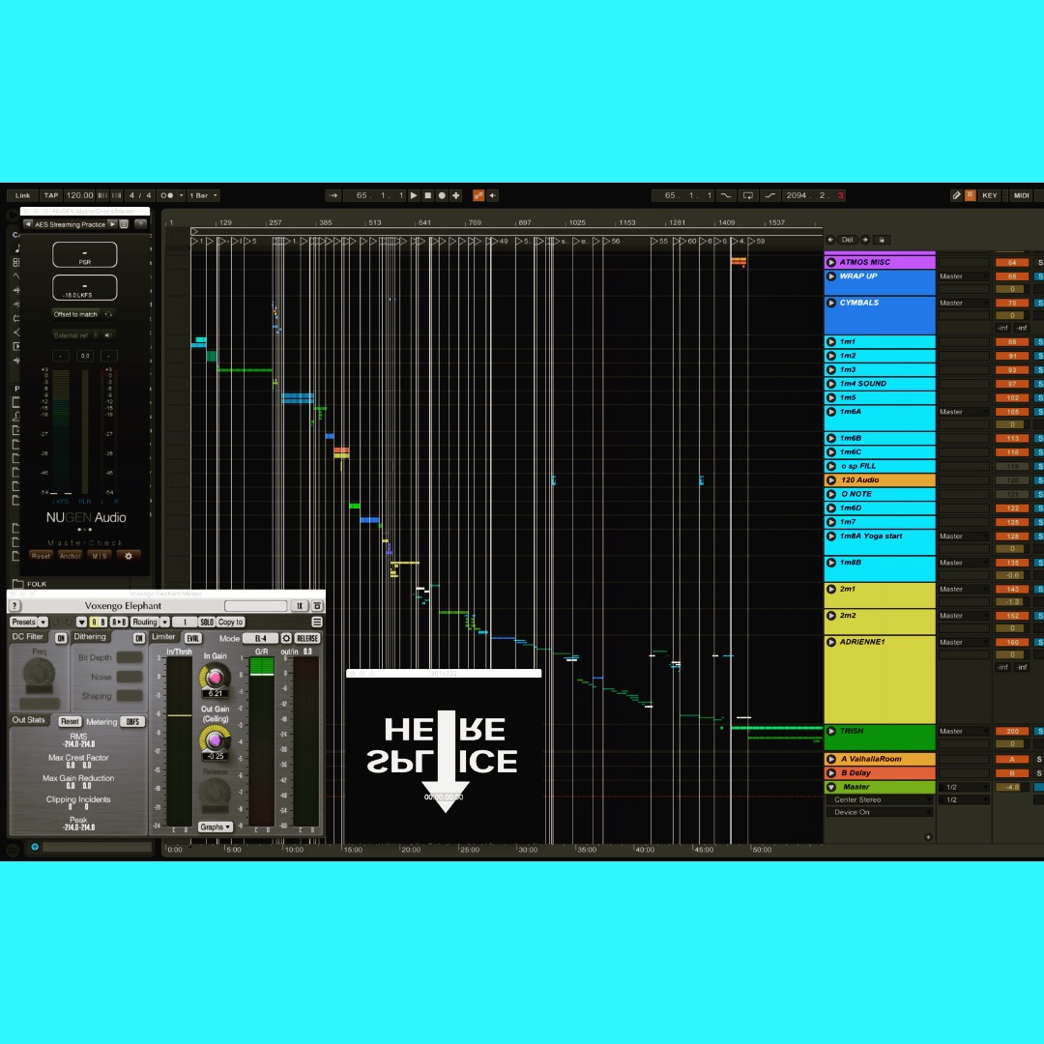This screenshot has height=1044, width=1044.
Task: Open the metronome settings dropdown arrow
Action: [x=181, y=195]
